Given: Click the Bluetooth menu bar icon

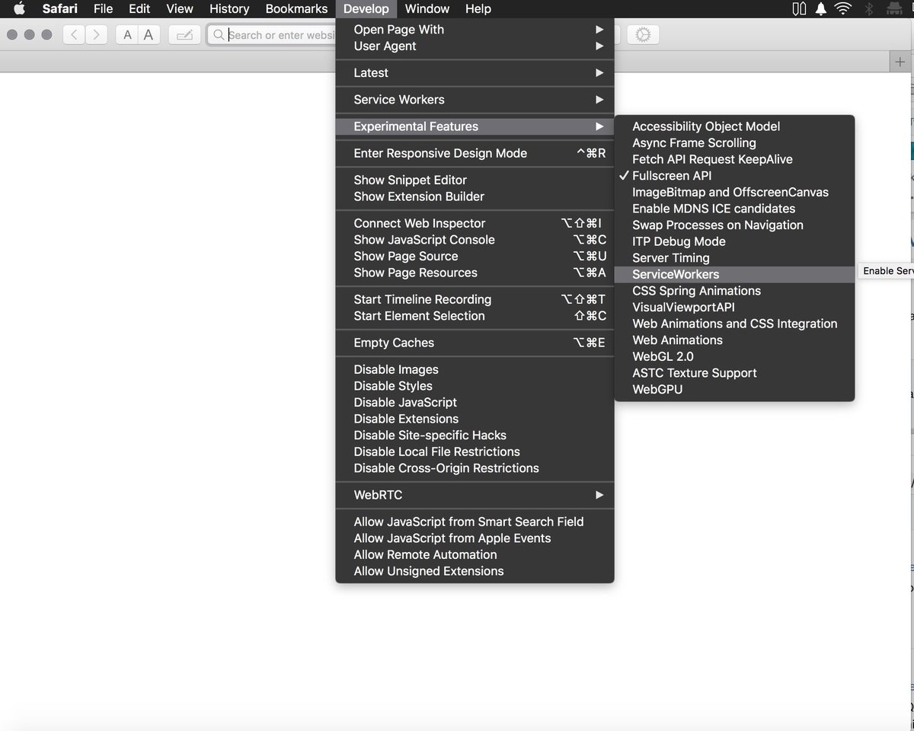Looking at the screenshot, I should pyautogui.click(x=868, y=8).
